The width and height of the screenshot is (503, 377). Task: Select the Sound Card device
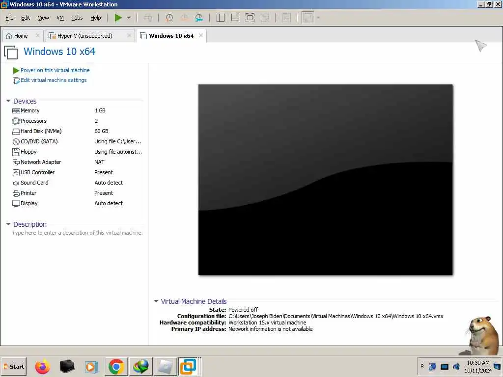77,183
